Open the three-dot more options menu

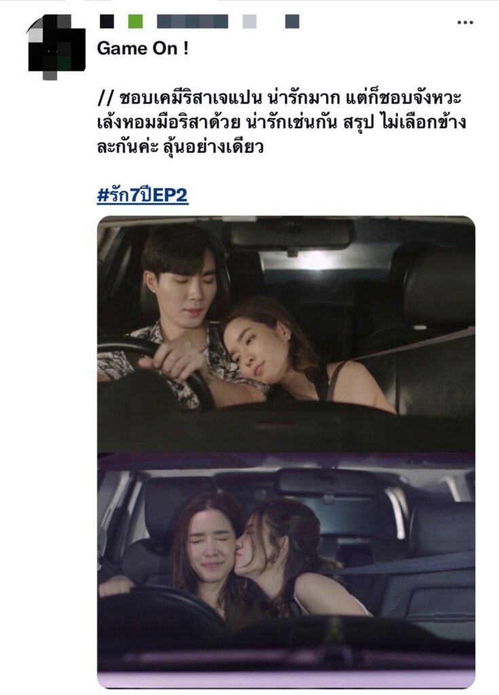[x=465, y=22]
